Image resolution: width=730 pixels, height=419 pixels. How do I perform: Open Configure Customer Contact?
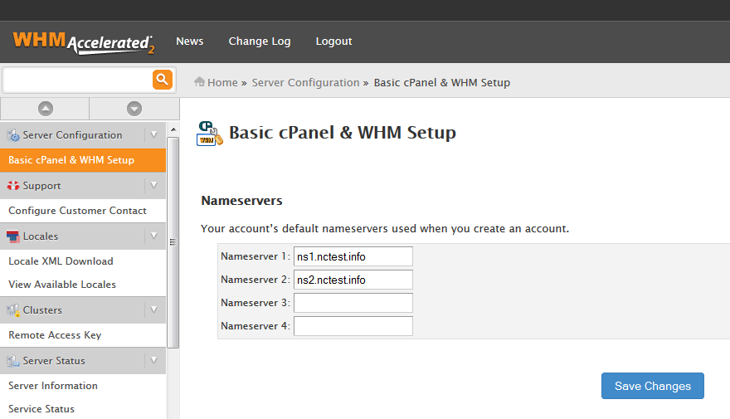tap(77, 211)
